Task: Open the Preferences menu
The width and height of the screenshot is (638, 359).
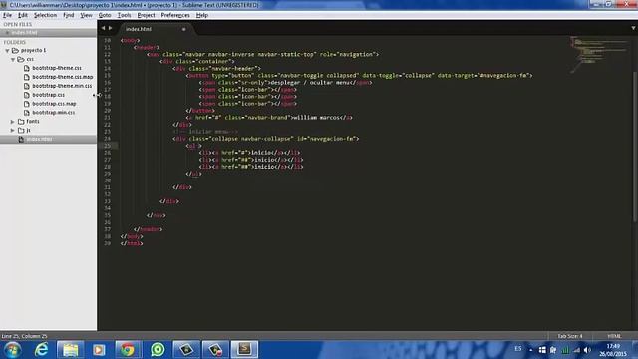Action: pyautogui.click(x=175, y=15)
